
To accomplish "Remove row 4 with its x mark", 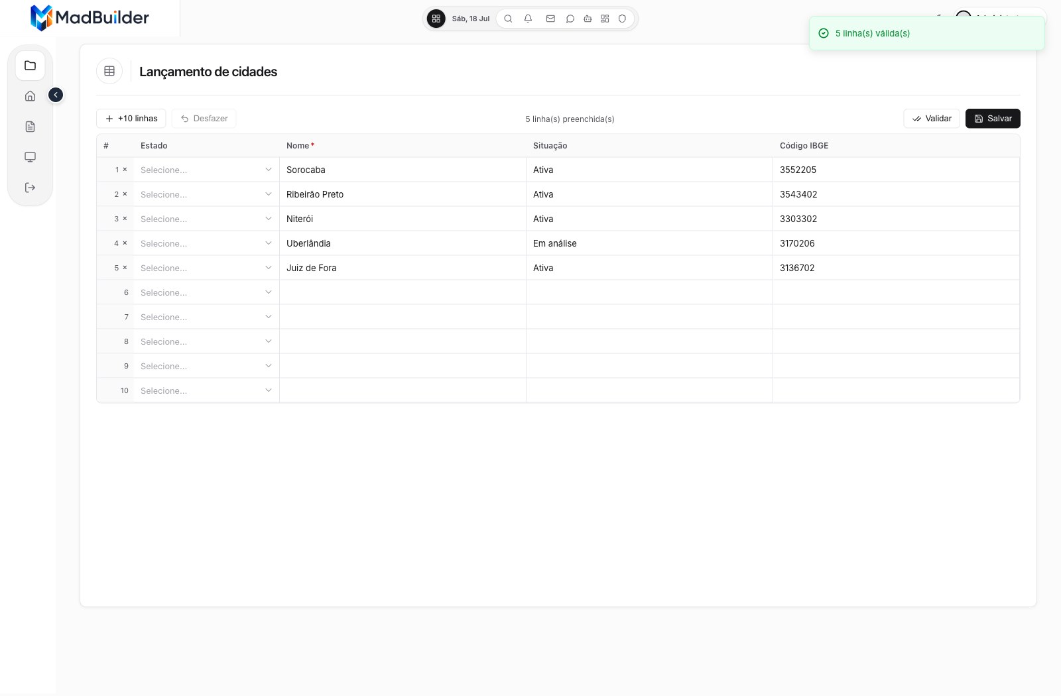I will pyautogui.click(x=125, y=243).
